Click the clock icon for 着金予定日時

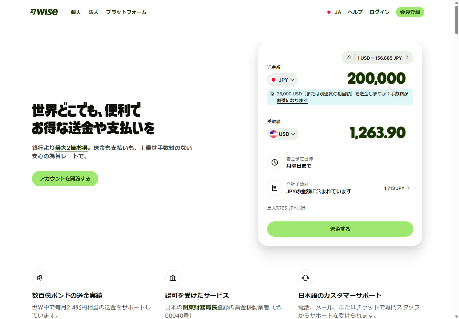pyautogui.click(x=275, y=162)
